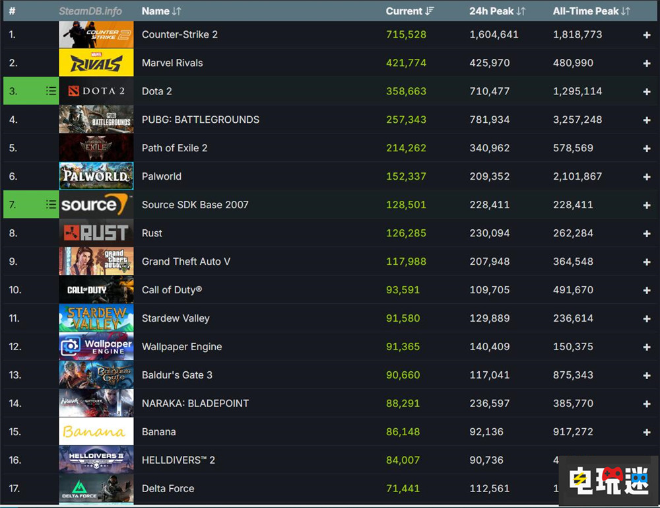Add Marvel Rivals using its plus icon
This screenshot has width=660, height=508.
coord(647,63)
